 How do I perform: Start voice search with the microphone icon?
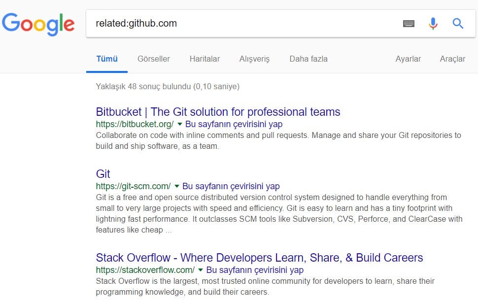coord(433,24)
